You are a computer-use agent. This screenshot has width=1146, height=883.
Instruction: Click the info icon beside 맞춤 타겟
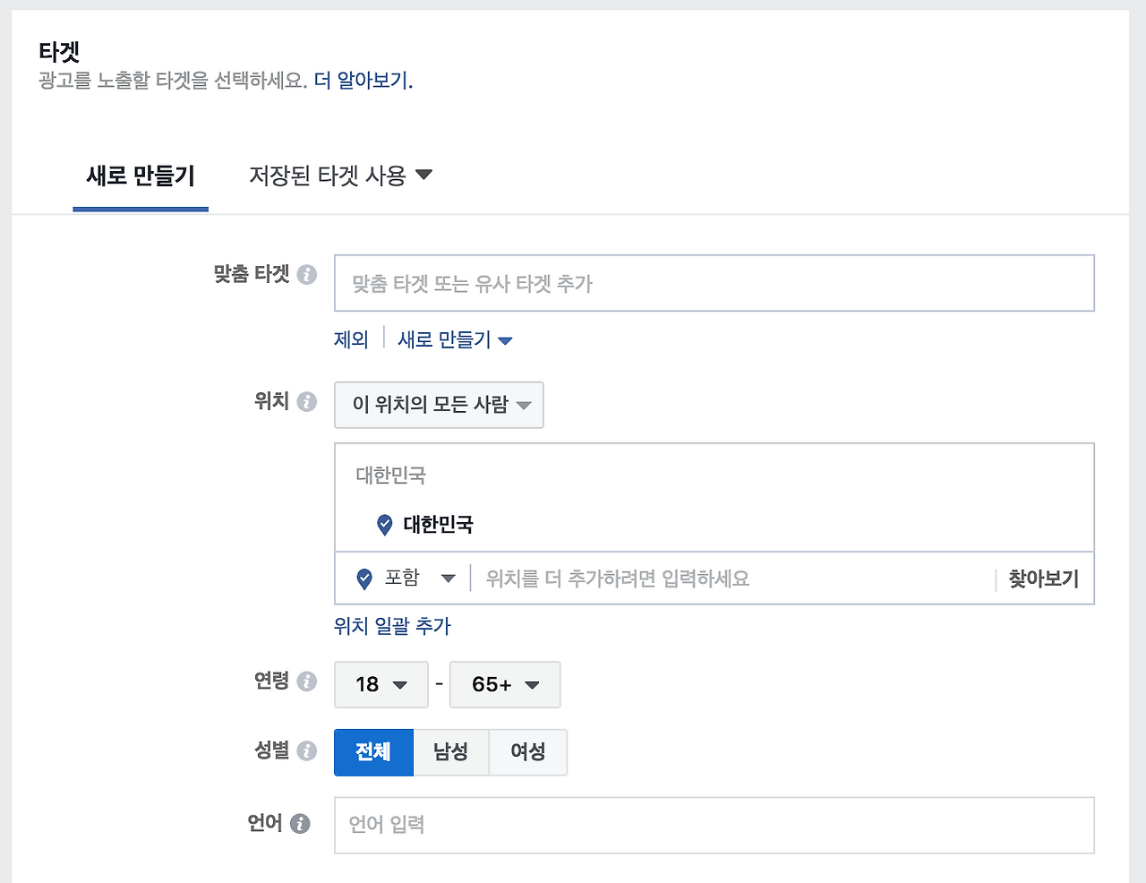point(308,275)
